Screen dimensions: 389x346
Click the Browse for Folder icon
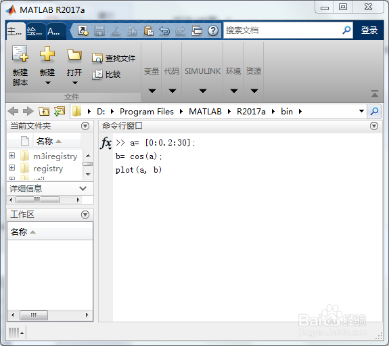(60, 111)
